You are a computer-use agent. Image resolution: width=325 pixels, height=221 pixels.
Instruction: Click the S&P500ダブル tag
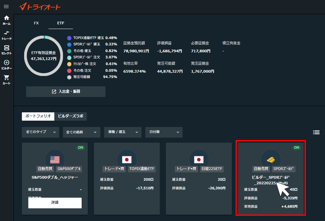pyautogui.click(x=69, y=169)
